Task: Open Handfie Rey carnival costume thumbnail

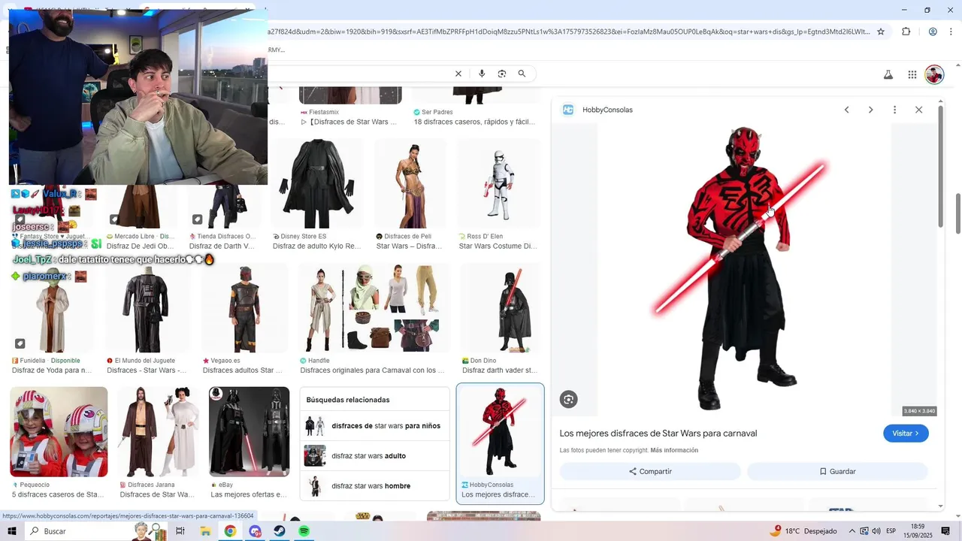Action: coord(374,307)
